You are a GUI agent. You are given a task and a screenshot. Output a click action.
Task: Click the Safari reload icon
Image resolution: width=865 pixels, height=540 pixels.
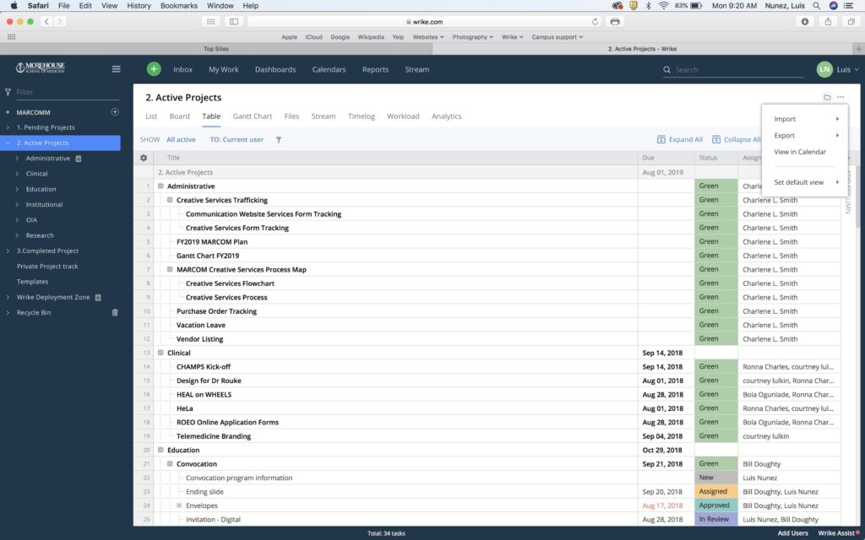coord(595,22)
